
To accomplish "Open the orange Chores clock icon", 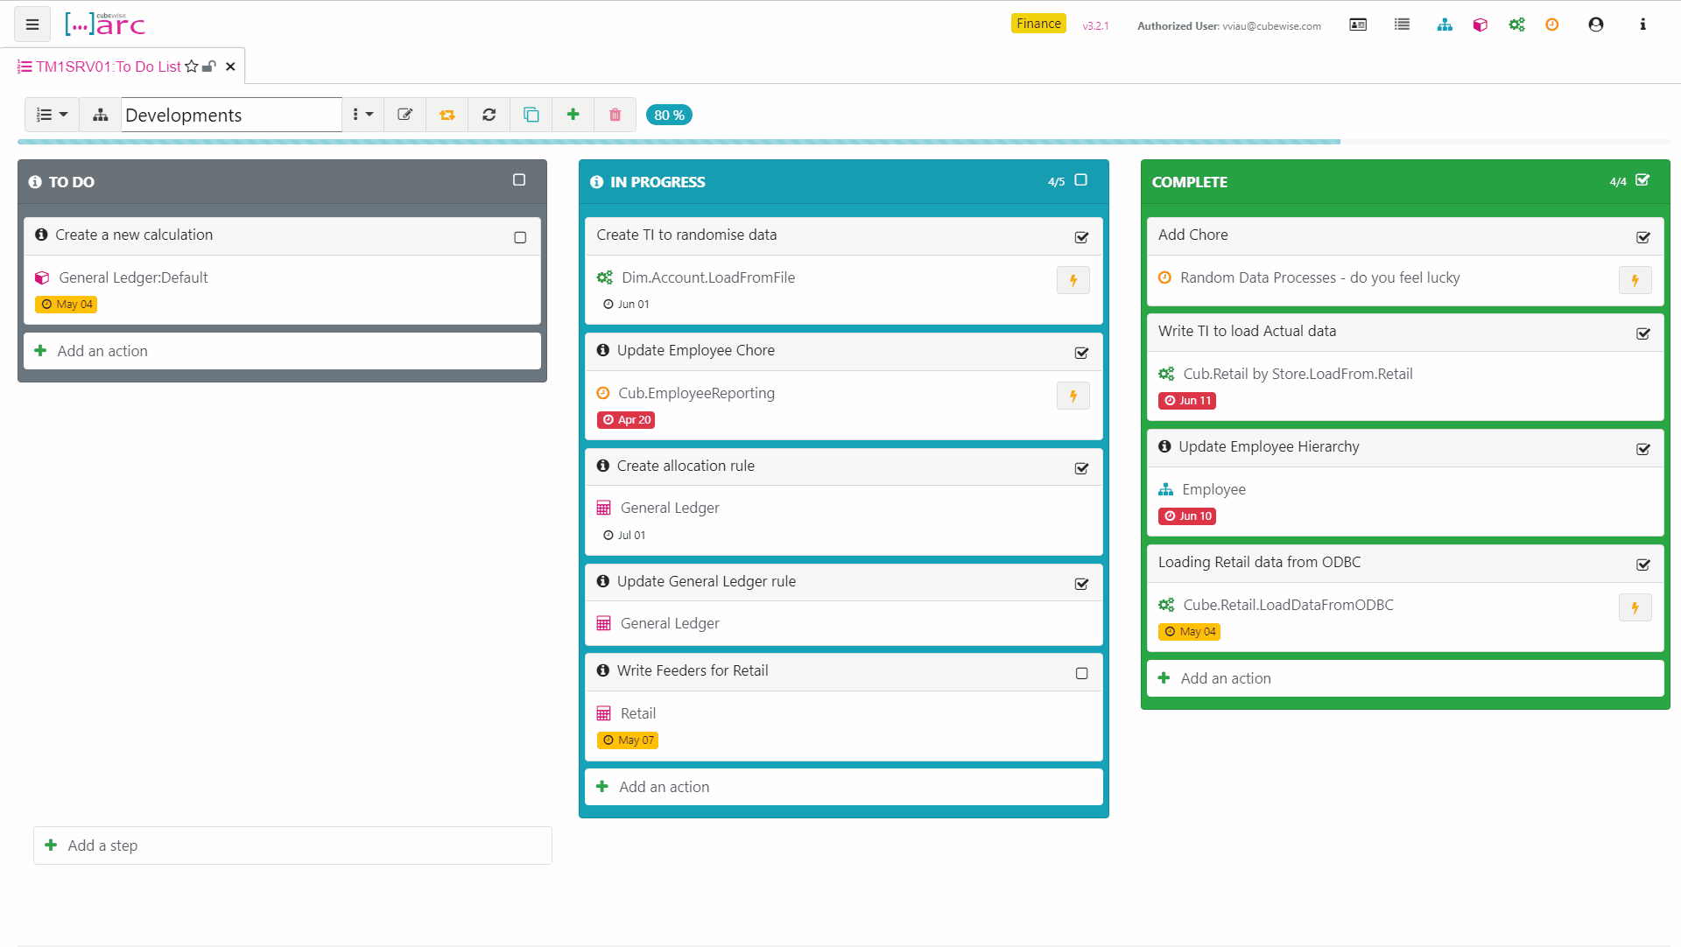I will 1551,25.
